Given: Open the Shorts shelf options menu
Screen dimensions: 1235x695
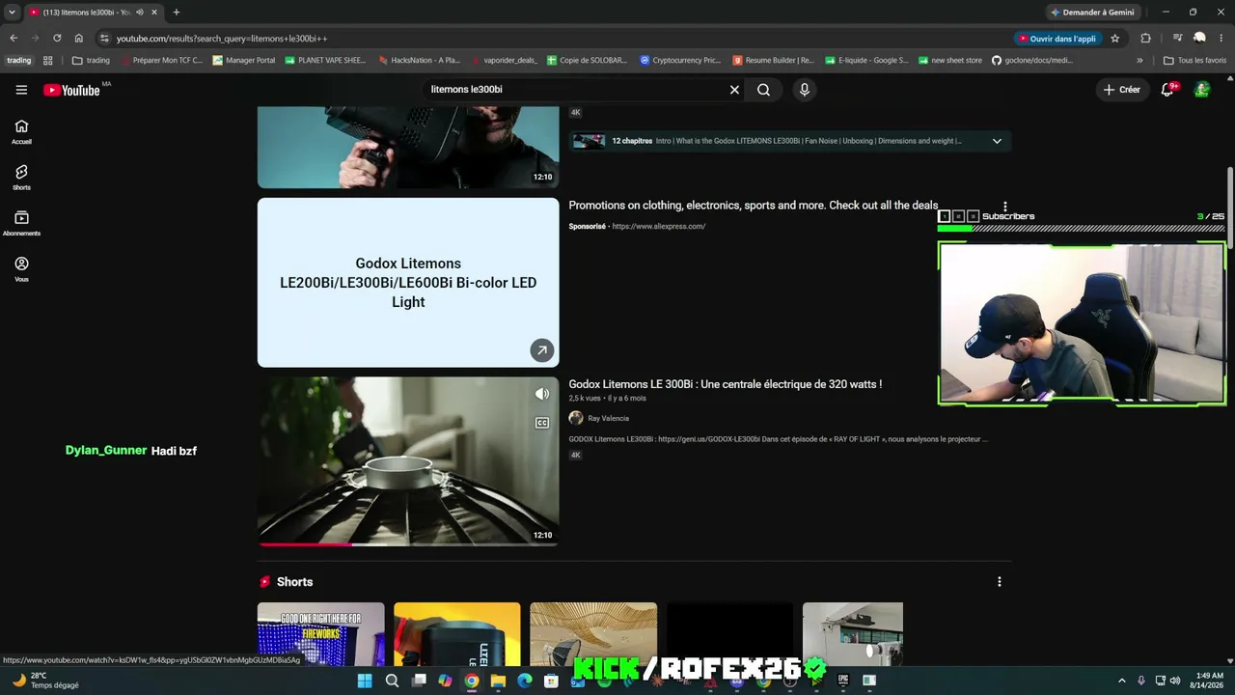Looking at the screenshot, I should [x=999, y=582].
